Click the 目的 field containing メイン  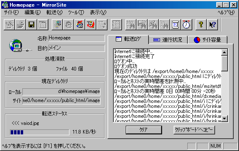(x=76, y=48)
